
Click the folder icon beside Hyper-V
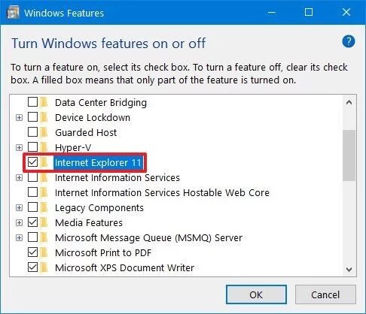[44, 147]
